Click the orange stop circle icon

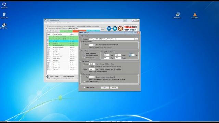pyautogui.click(x=120, y=28)
